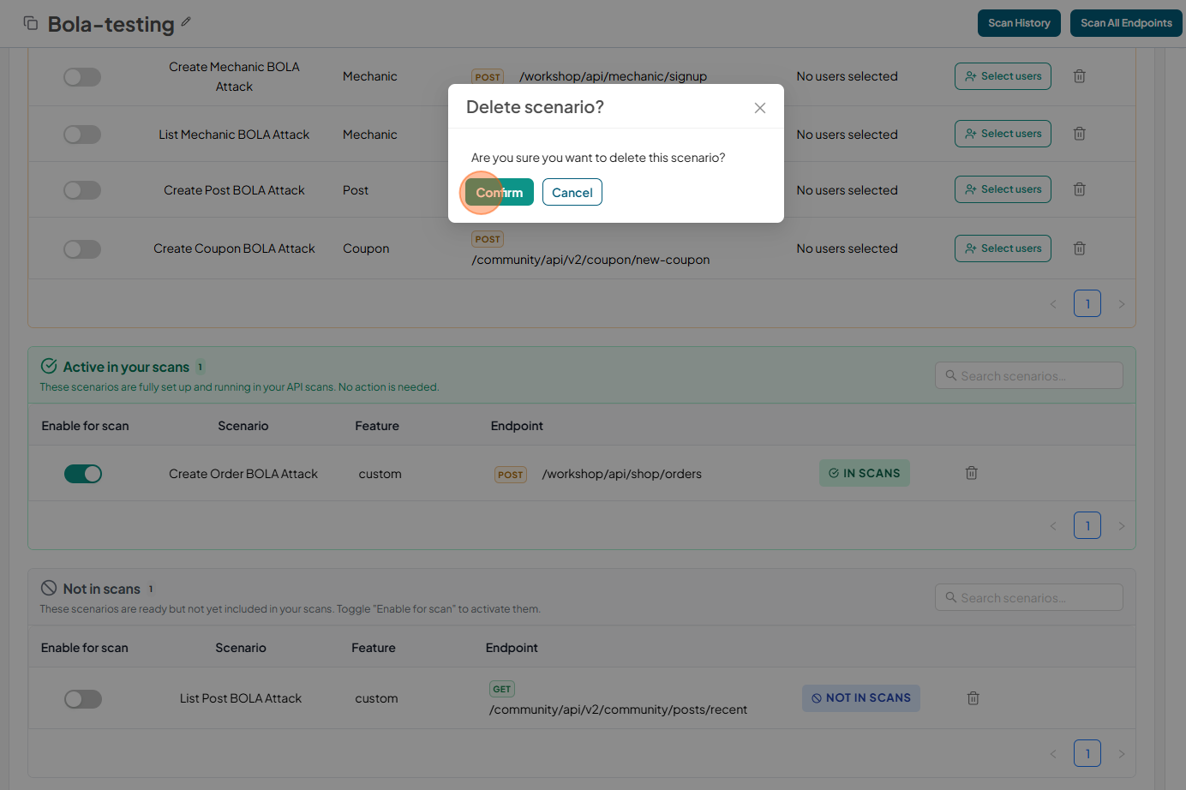Click the pencil edit icon next to Bola-testing
Screen dimensions: 1186x790
click(186, 22)
